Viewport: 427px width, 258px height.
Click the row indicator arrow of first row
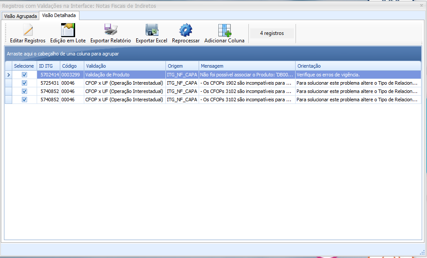tap(8, 75)
